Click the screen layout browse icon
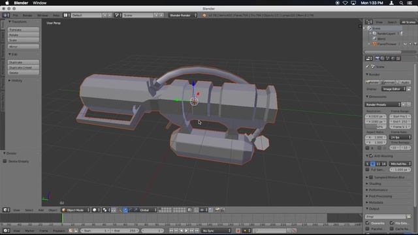Viewport: 418px width, 235px height. pyautogui.click(x=67, y=15)
